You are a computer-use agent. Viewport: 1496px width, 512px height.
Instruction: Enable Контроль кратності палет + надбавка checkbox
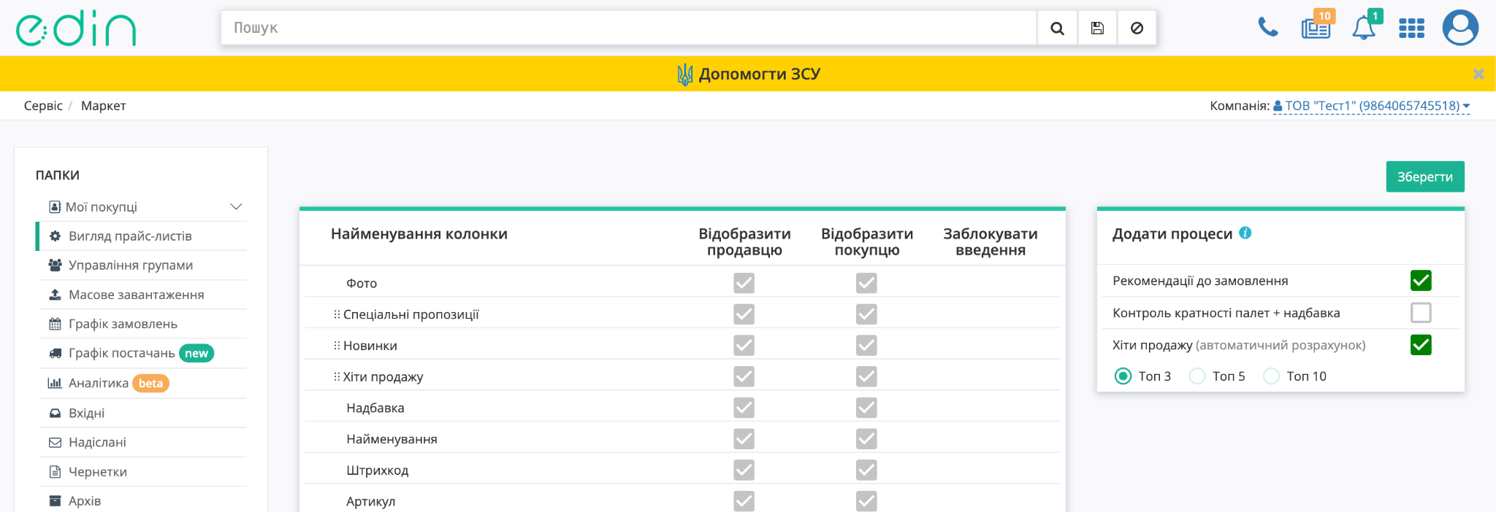[1421, 313]
